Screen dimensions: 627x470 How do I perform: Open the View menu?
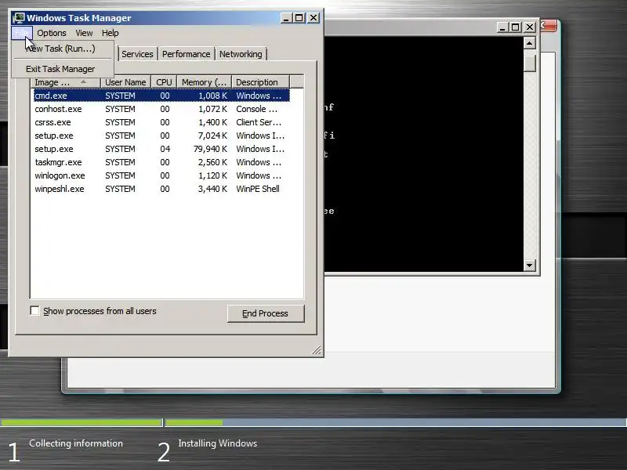84,33
